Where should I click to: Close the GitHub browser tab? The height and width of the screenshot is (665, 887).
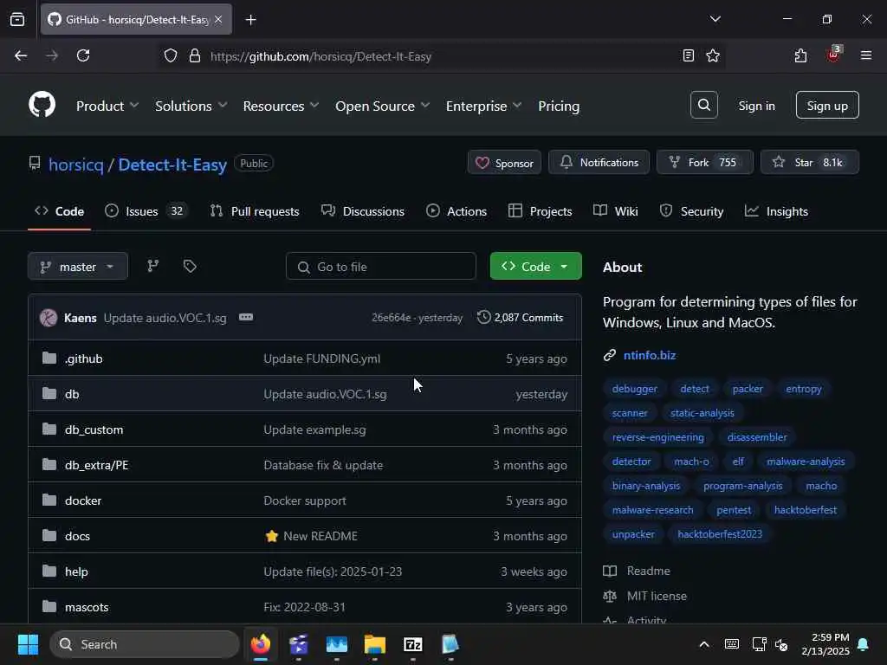pyautogui.click(x=218, y=20)
